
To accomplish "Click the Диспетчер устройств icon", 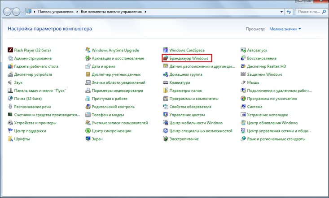I will pos(10,74).
